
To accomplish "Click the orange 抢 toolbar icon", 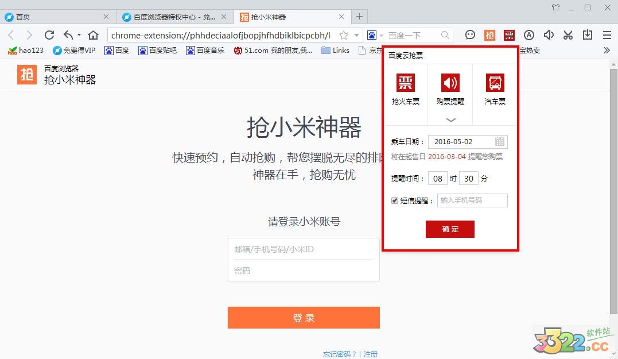I will point(489,35).
